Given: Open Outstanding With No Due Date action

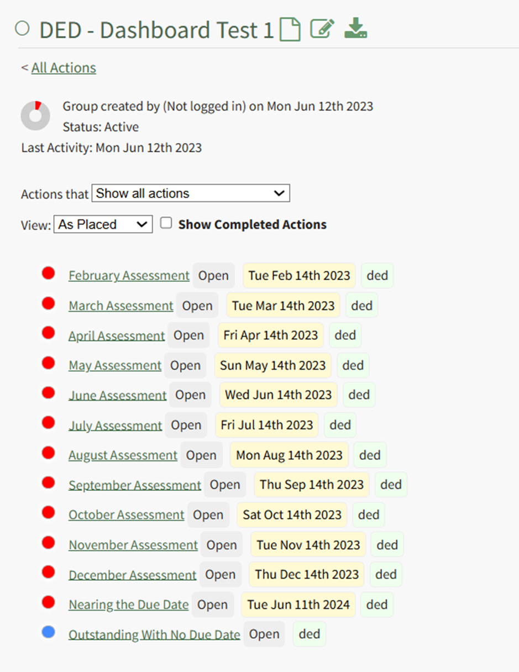Looking at the screenshot, I should (154, 634).
